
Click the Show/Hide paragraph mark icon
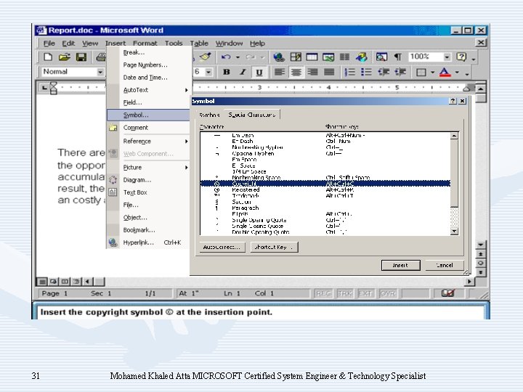pos(397,57)
